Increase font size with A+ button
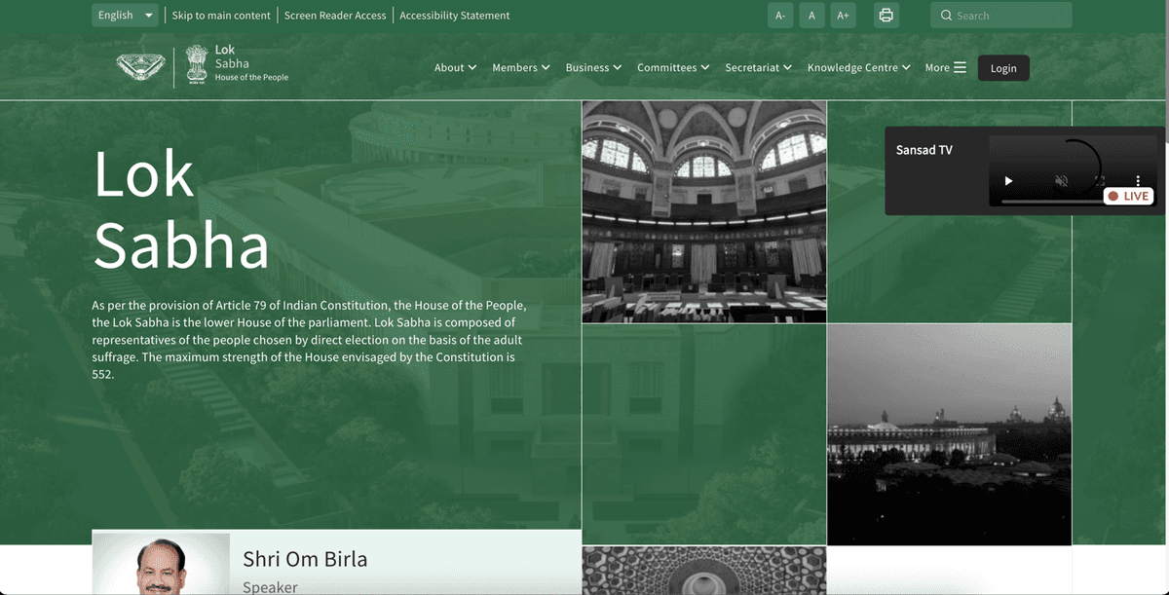1169x595 pixels. 843,16
